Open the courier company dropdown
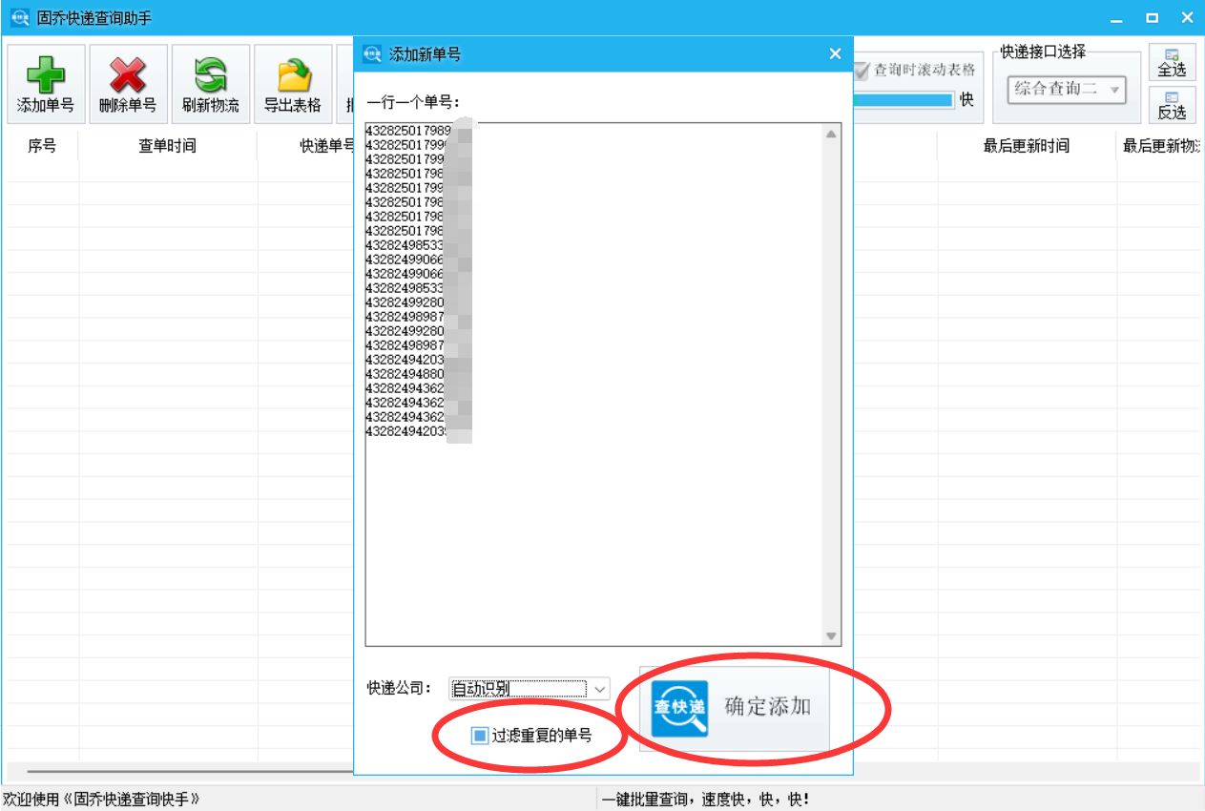Screen dimensions: 1205x811 click(x=599, y=689)
